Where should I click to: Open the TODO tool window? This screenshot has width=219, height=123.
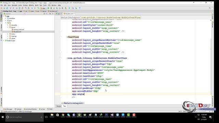click(50, 109)
